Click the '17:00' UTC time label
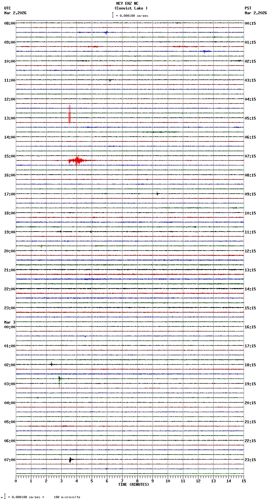 tap(10, 194)
